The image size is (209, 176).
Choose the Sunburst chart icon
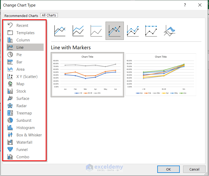pos(10,120)
